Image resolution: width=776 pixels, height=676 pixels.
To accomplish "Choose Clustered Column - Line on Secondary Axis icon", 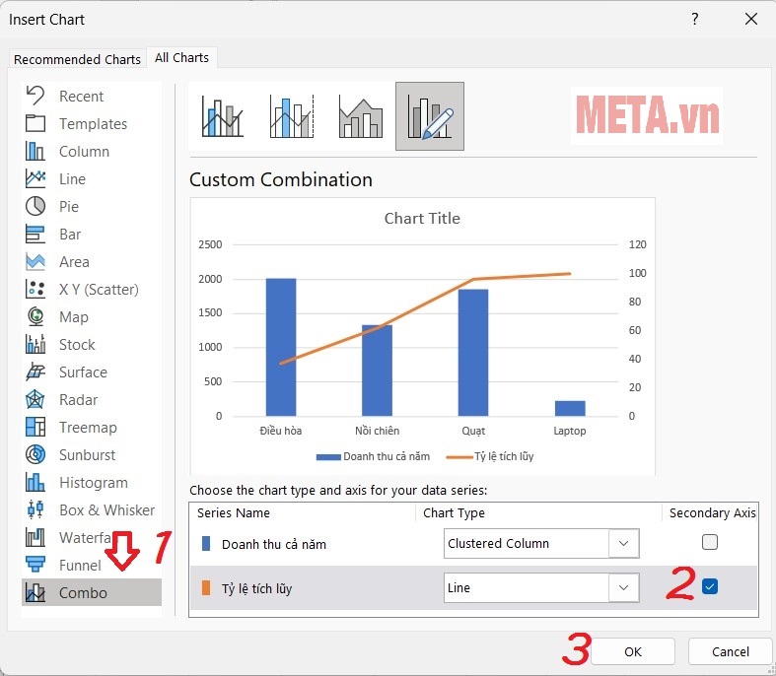I will pos(291,116).
